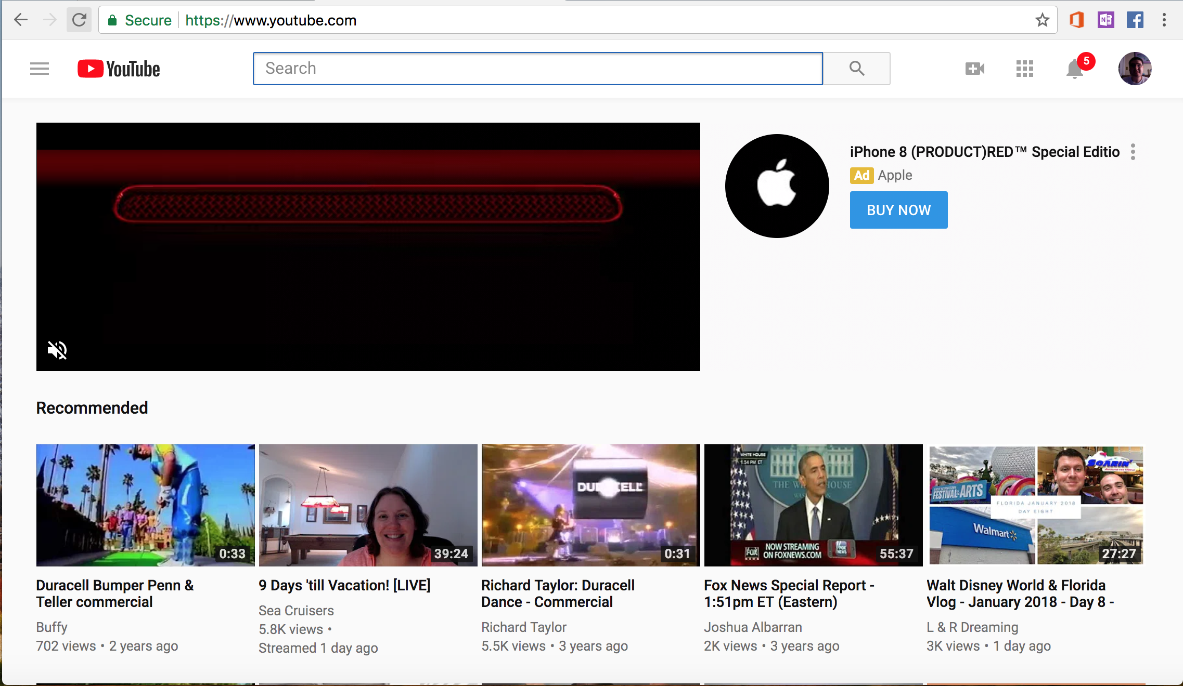Unmute the ad video speaker icon

click(x=57, y=350)
